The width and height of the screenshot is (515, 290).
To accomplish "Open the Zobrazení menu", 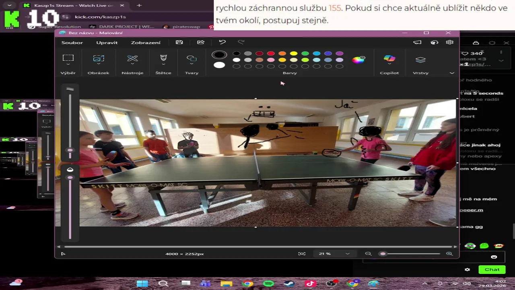I will point(146,42).
